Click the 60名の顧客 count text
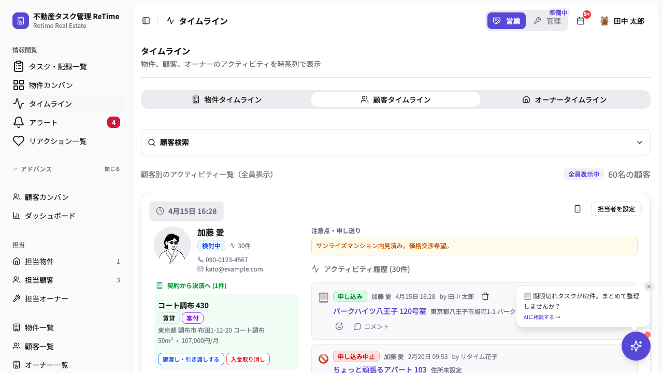Image resolution: width=663 pixels, height=373 pixels. [629, 175]
